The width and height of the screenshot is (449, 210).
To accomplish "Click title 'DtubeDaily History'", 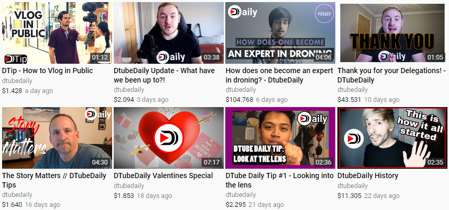I will [x=368, y=176].
